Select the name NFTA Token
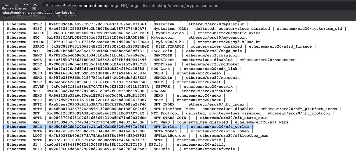 click(165, 131)
